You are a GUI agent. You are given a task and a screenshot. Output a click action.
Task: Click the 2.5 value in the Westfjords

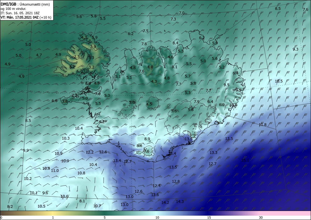pyautogui.click(x=77, y=57)
